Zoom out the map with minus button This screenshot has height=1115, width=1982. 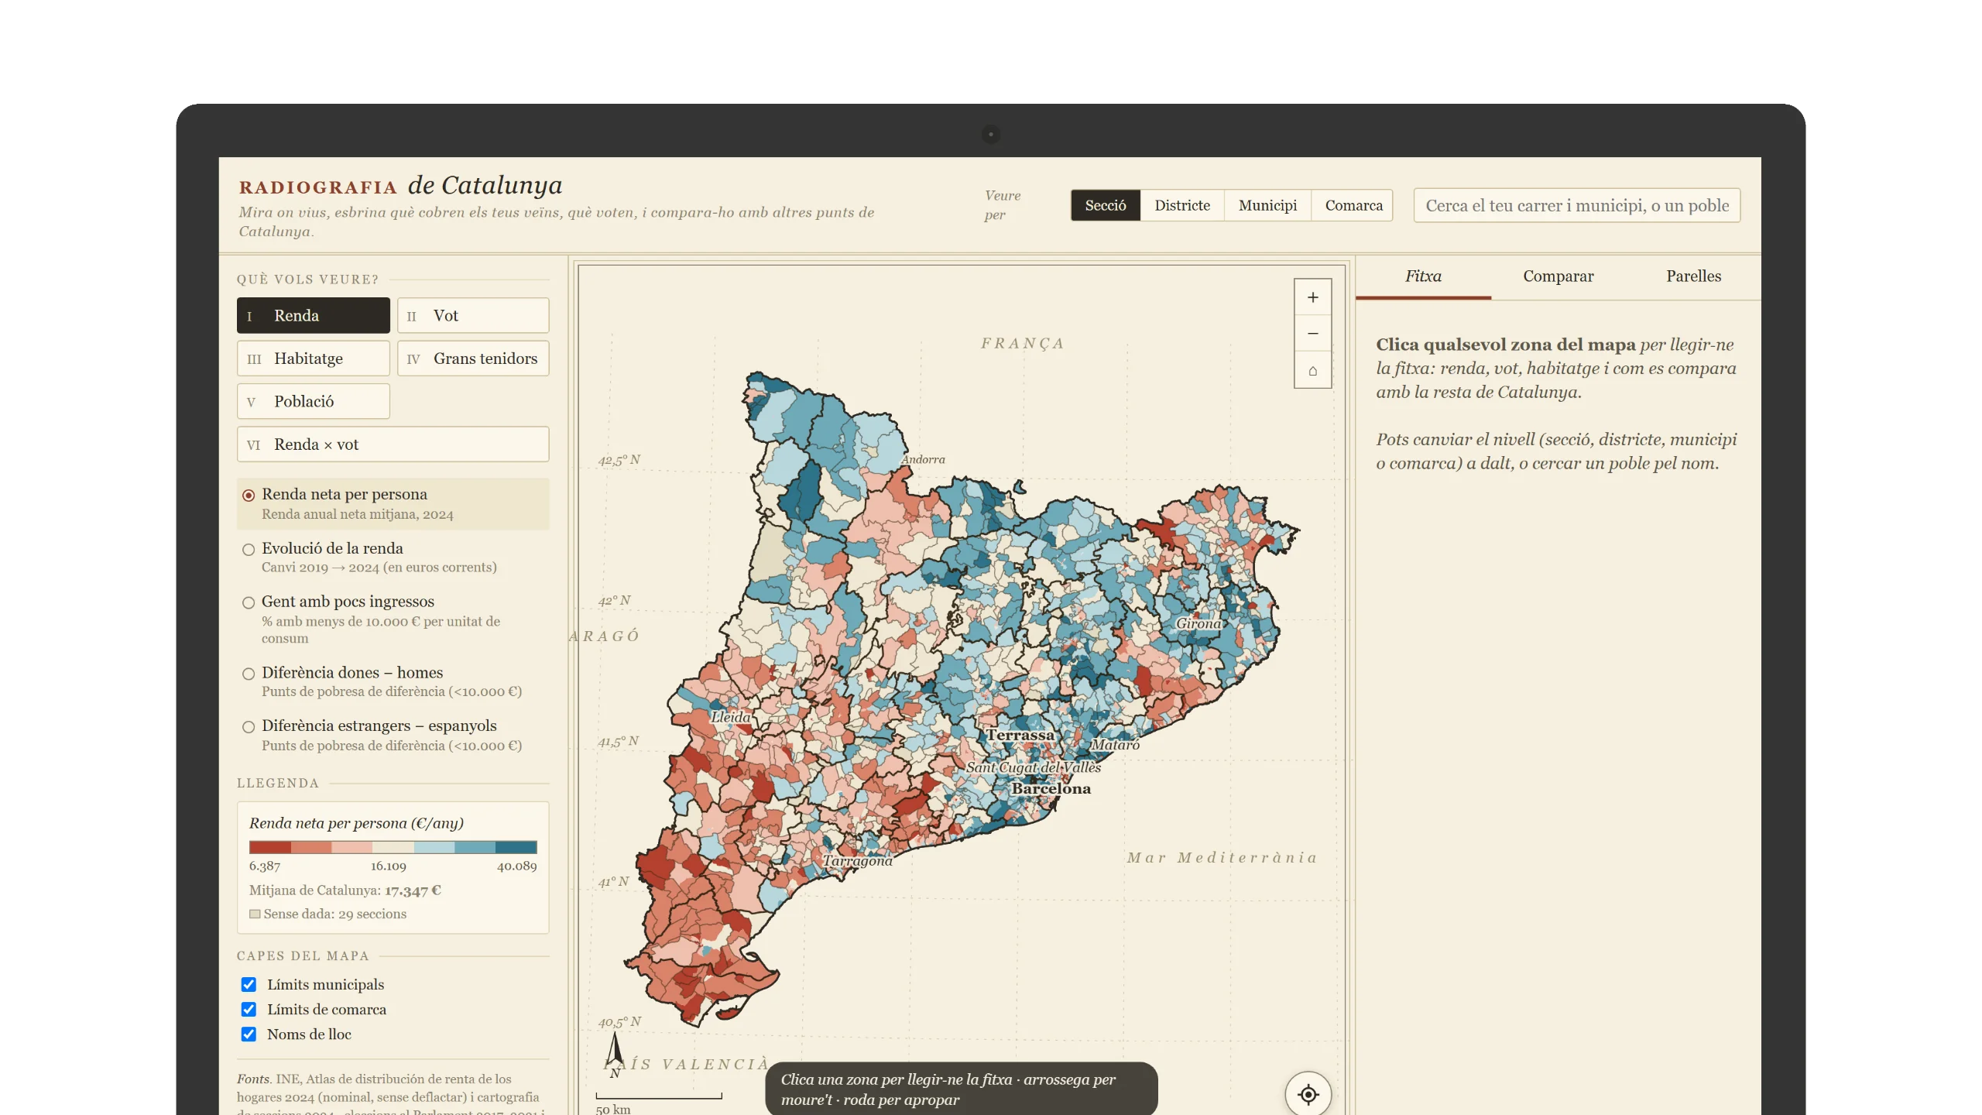point(1312,334)
